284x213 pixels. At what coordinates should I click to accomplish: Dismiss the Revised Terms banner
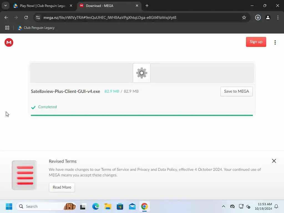pyautogui.click(x=274, y=161)
